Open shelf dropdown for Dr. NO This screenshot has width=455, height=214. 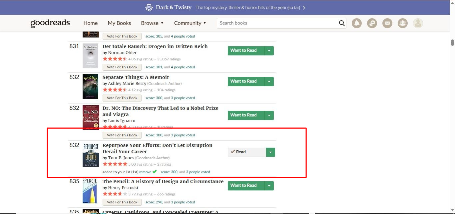[x=269, y=115]
